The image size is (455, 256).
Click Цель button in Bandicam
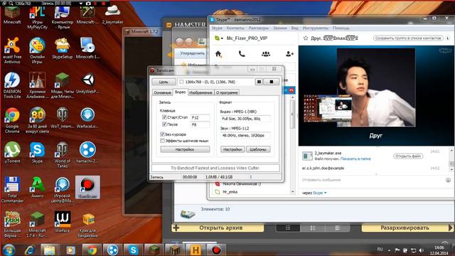point(164,82)
